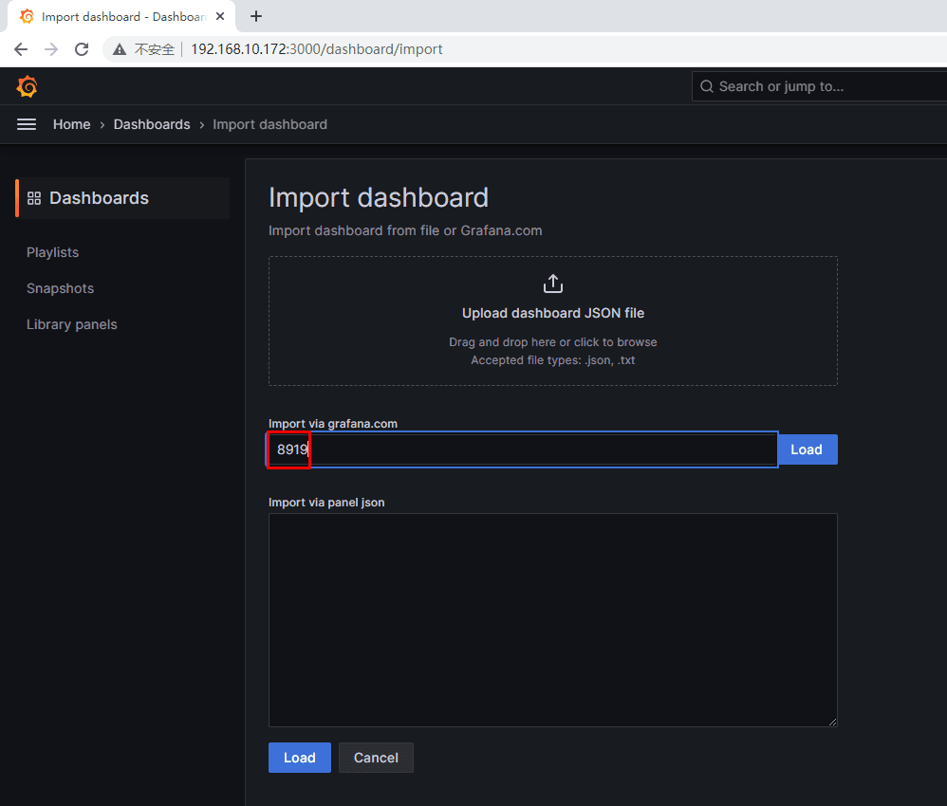Close the Import dashboard browser tab
The width and height of the screenshot is (947, 806).
(x=220, y=16)
